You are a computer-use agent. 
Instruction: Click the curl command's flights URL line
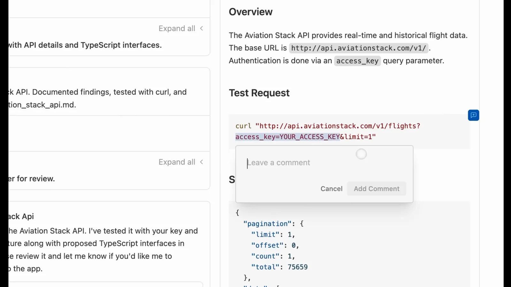click(x=328, y=126)
